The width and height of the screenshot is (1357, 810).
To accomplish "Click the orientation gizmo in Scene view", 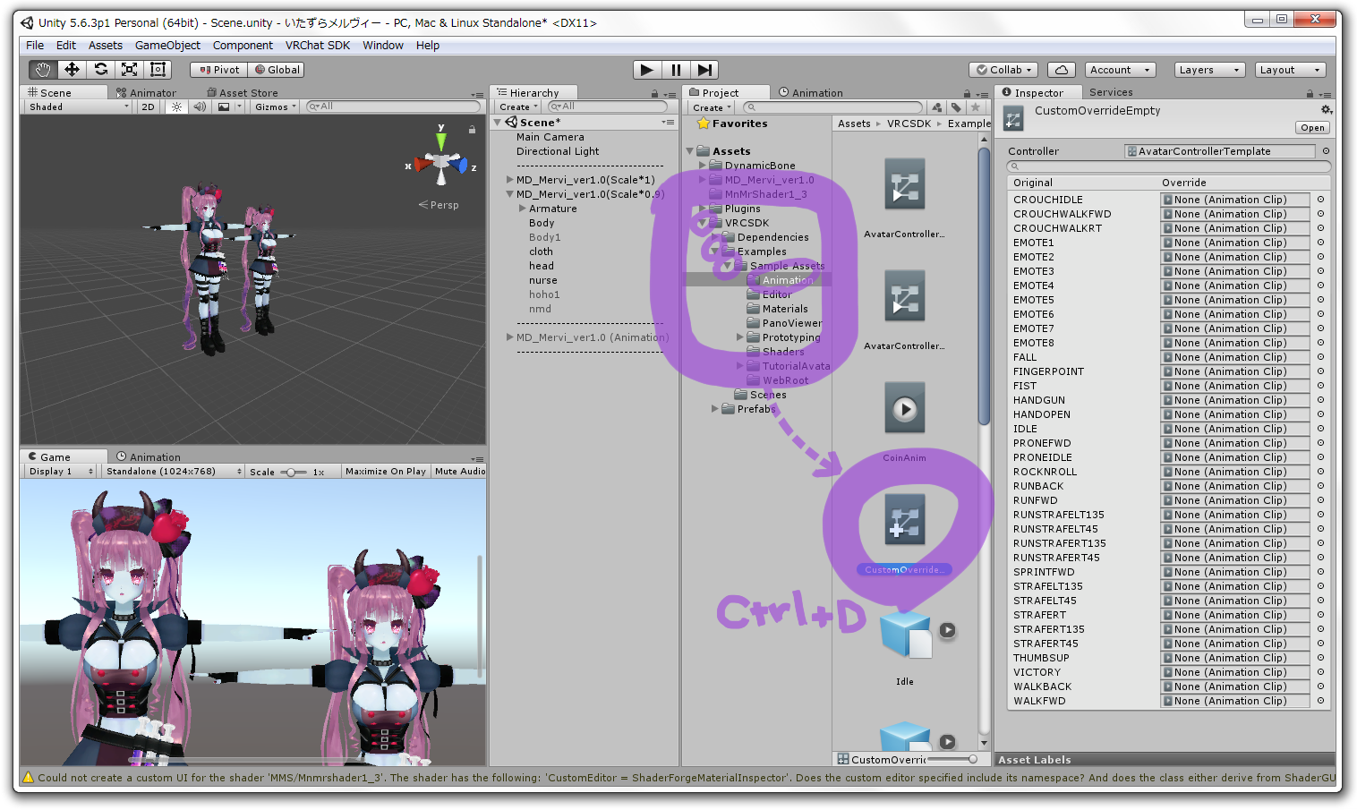I will coord(441,163).
